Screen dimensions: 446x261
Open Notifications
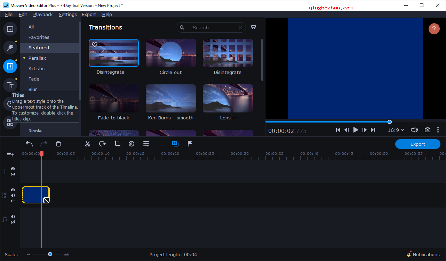point(423,254)
